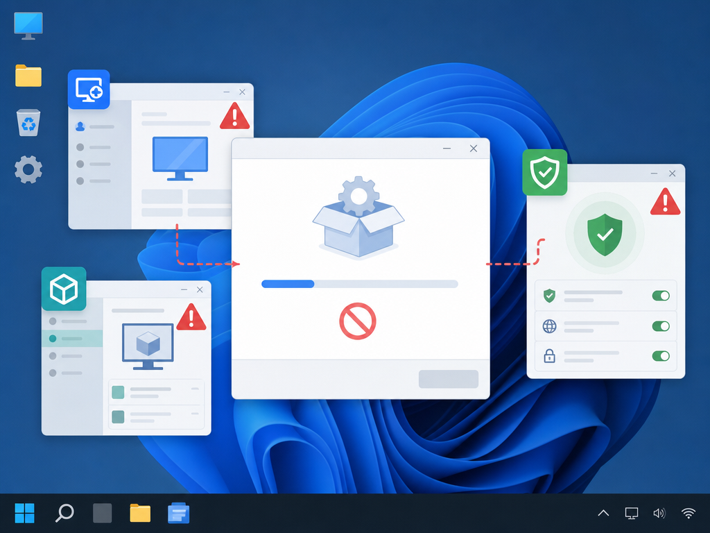
Task: Select the user profile sidebar item
Action: [x=94, y=127]
